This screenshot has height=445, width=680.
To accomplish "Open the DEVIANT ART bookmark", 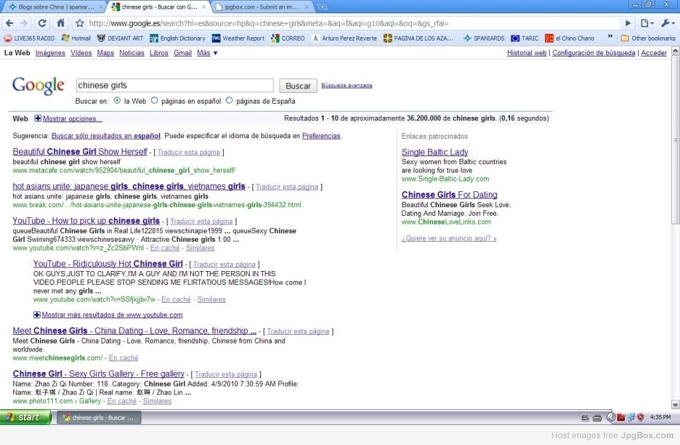I will click(x=120, y=39).
